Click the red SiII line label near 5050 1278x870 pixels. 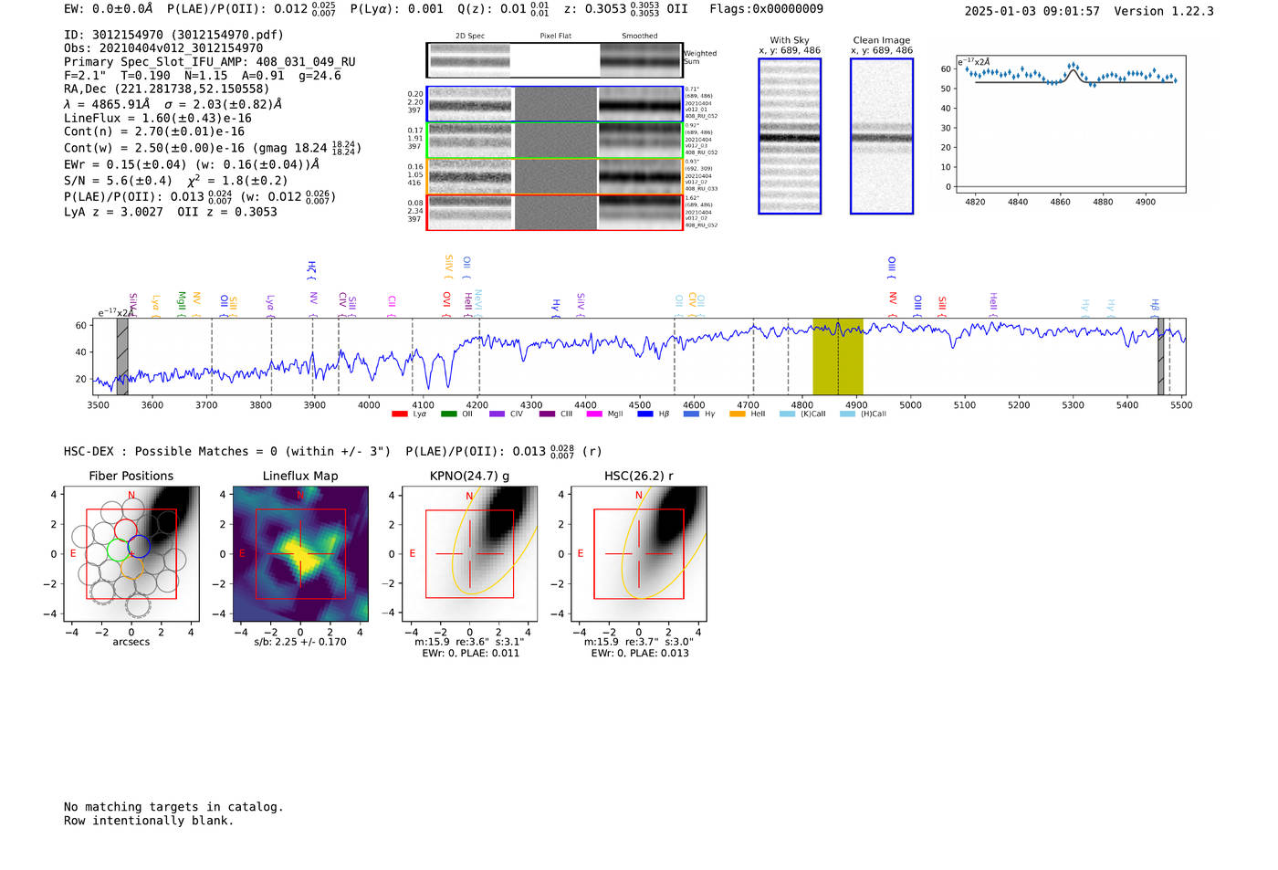(x=942, y=305)
